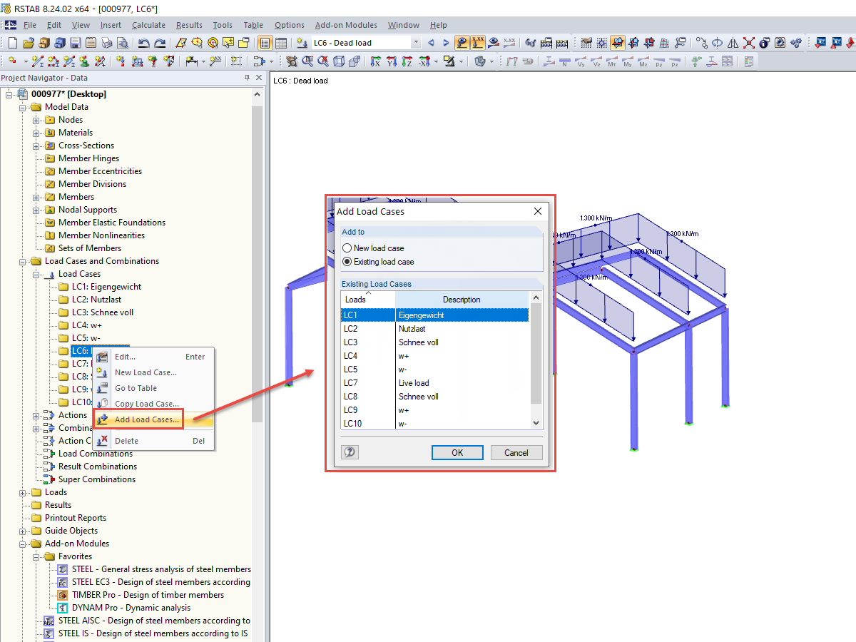The height and width of the screenshot is (642, 856).
Task: Click the wireframe cube display icon
Action: [339, 61]
